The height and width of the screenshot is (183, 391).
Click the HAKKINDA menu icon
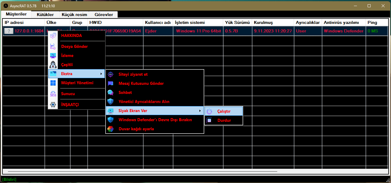pos(53,35)
